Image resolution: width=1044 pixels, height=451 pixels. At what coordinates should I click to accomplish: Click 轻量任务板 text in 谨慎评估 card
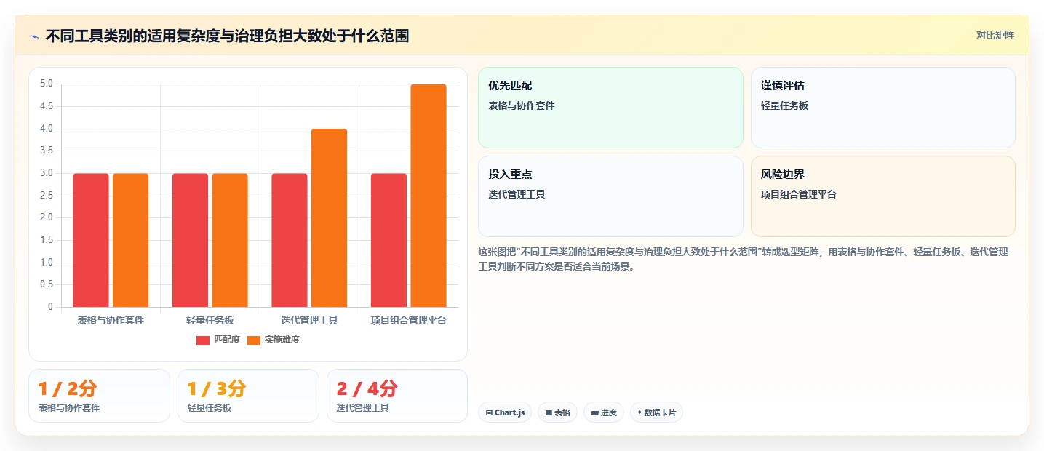pyautogui.click(x=784, y=105)
